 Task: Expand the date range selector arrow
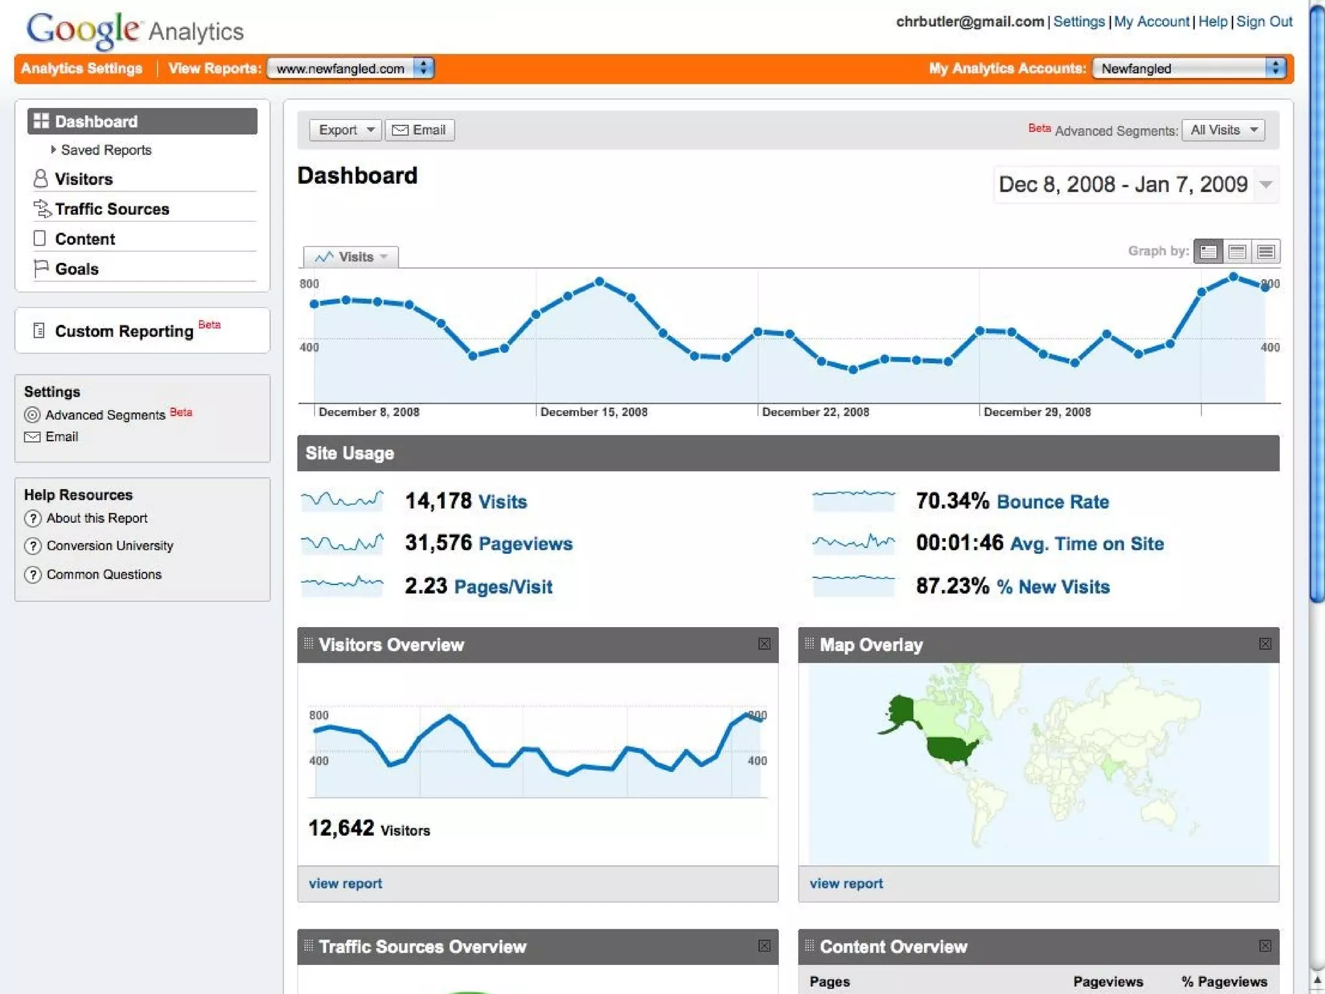click(1266, 185)
